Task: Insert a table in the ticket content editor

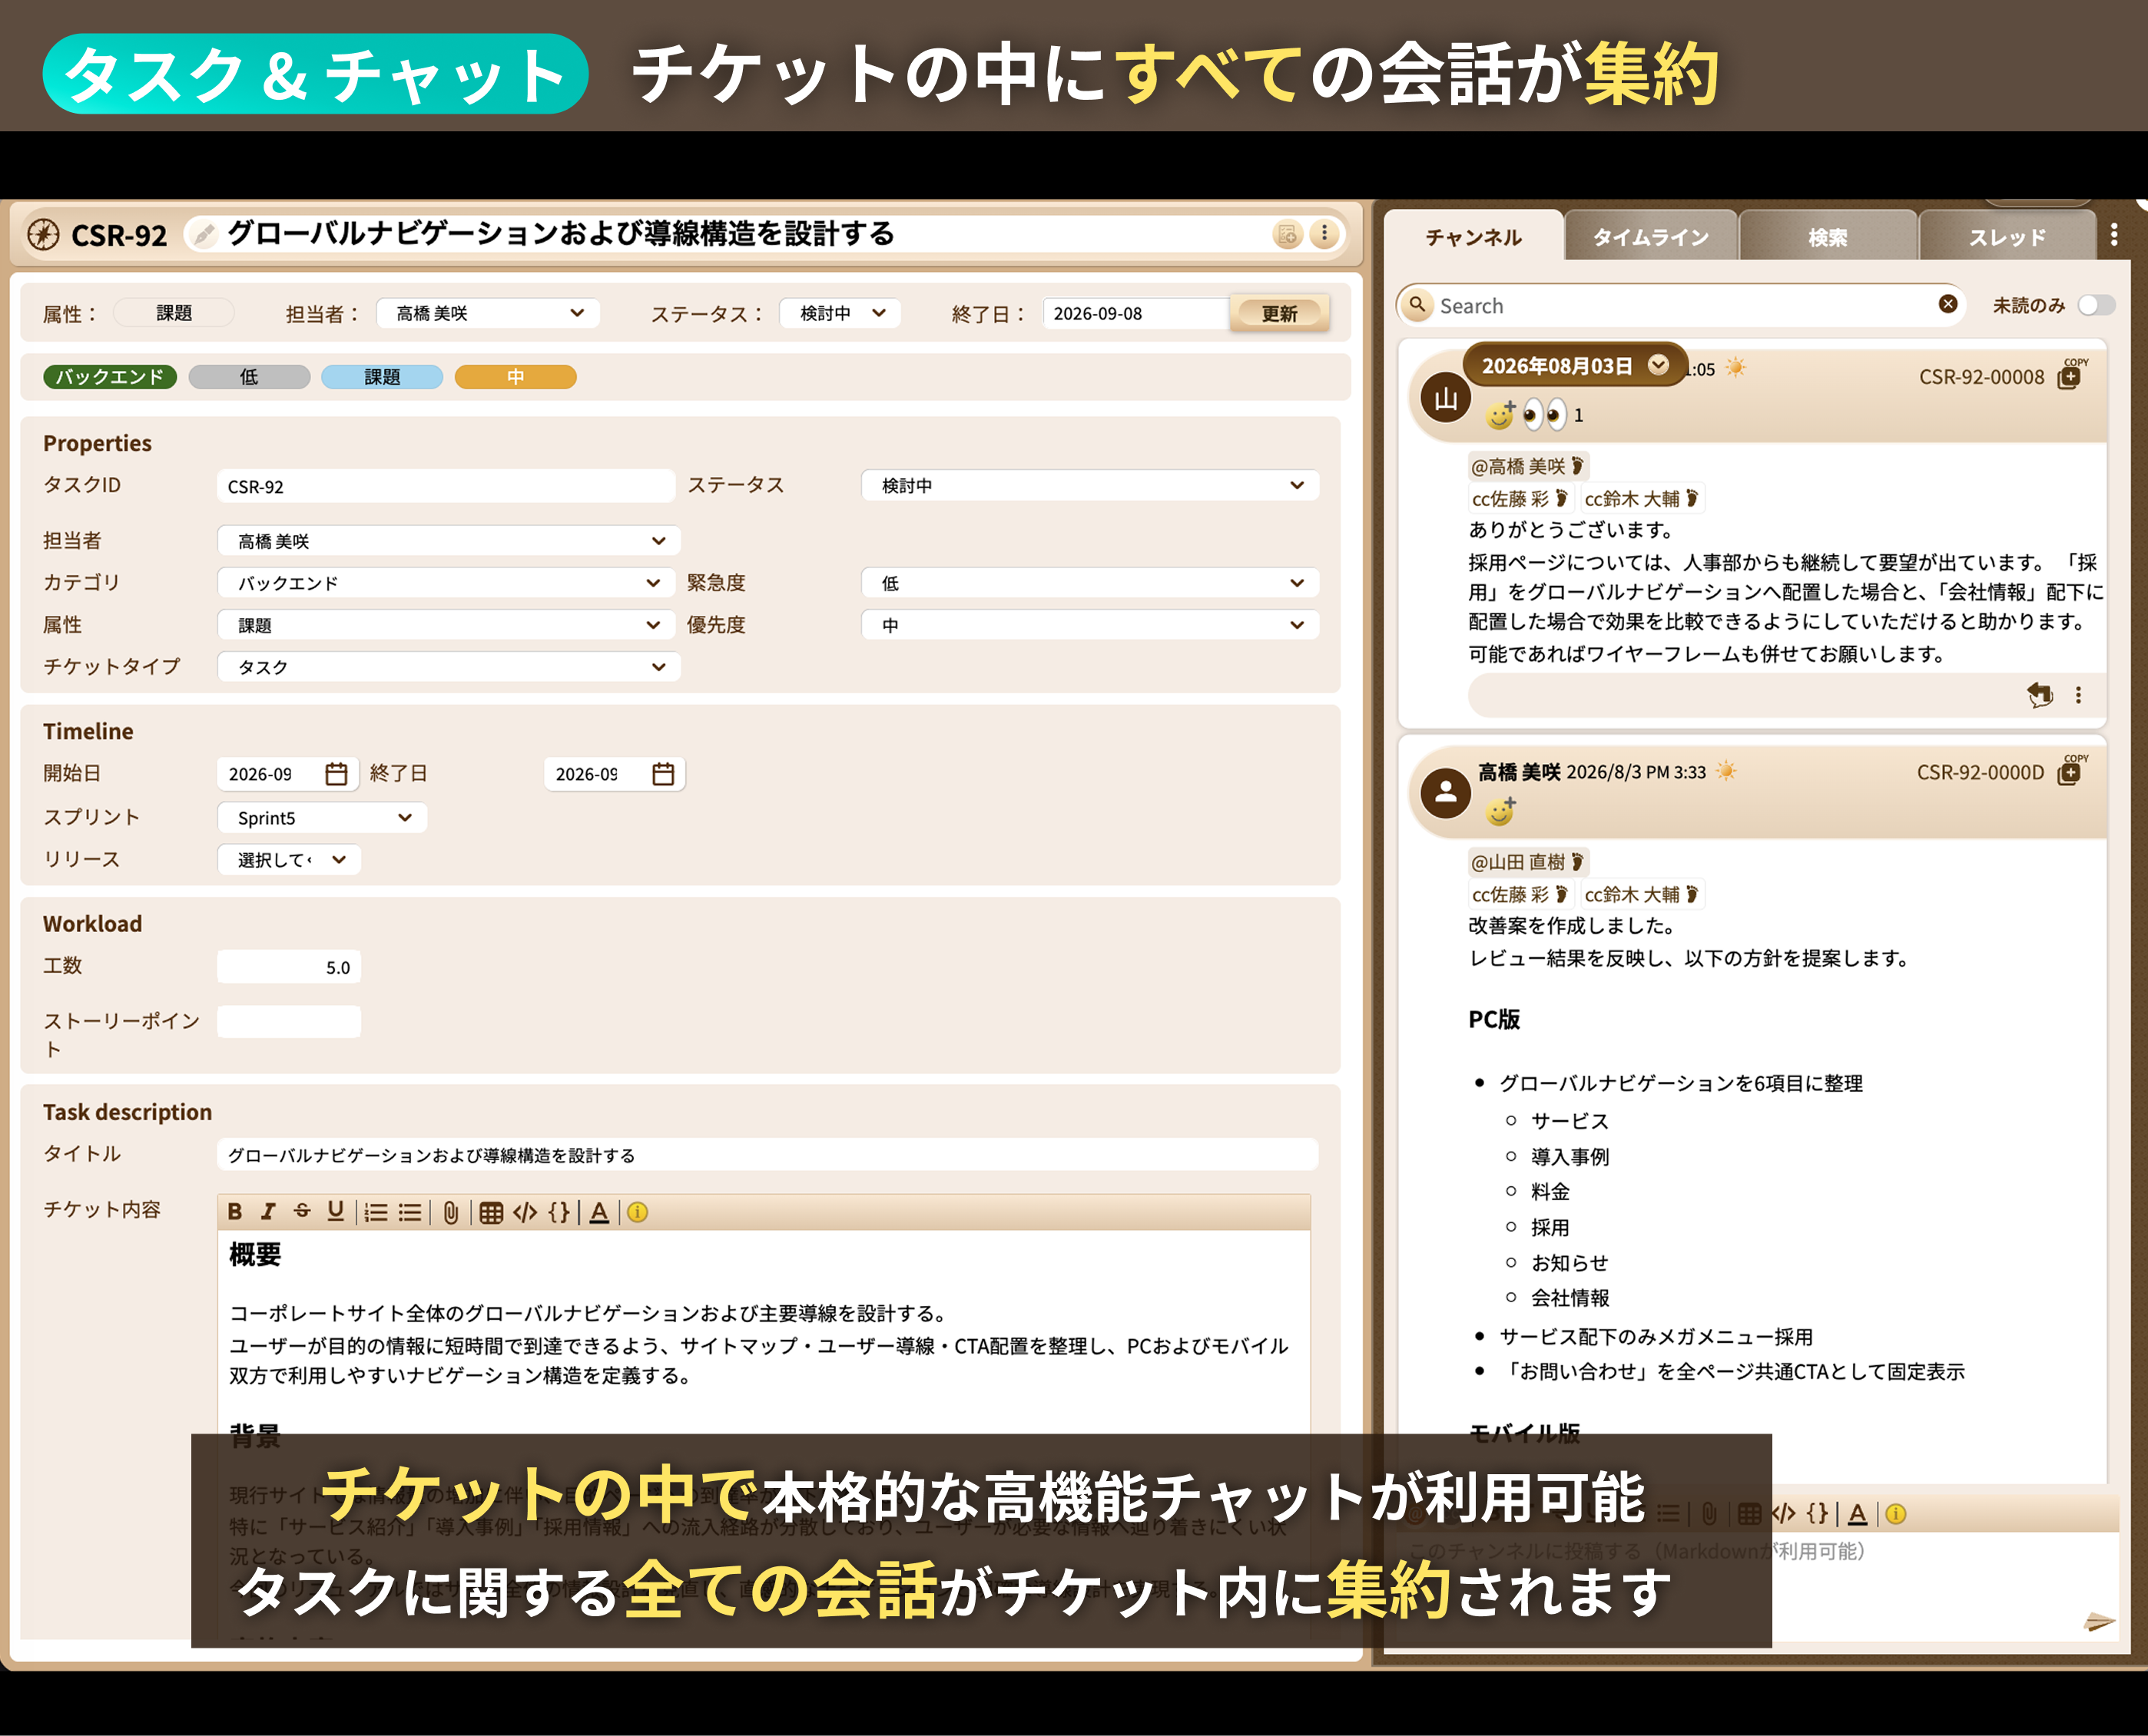Action: click(490, 1212)
